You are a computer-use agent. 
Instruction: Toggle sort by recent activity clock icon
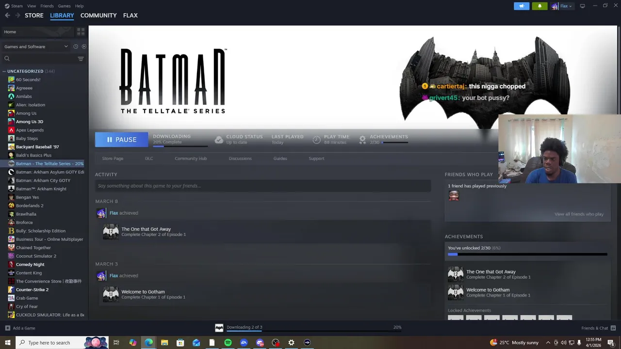(76, 47)
